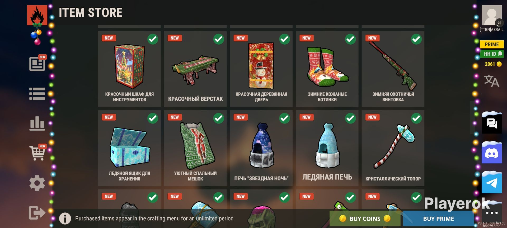This screenshot has width=507, height=228.
Task: Copy HH ID with green button
Action: tap(492, 54)
